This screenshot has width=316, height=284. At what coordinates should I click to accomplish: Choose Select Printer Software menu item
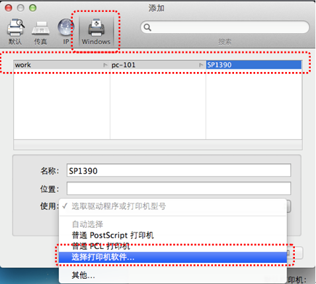tap(173, 257)
